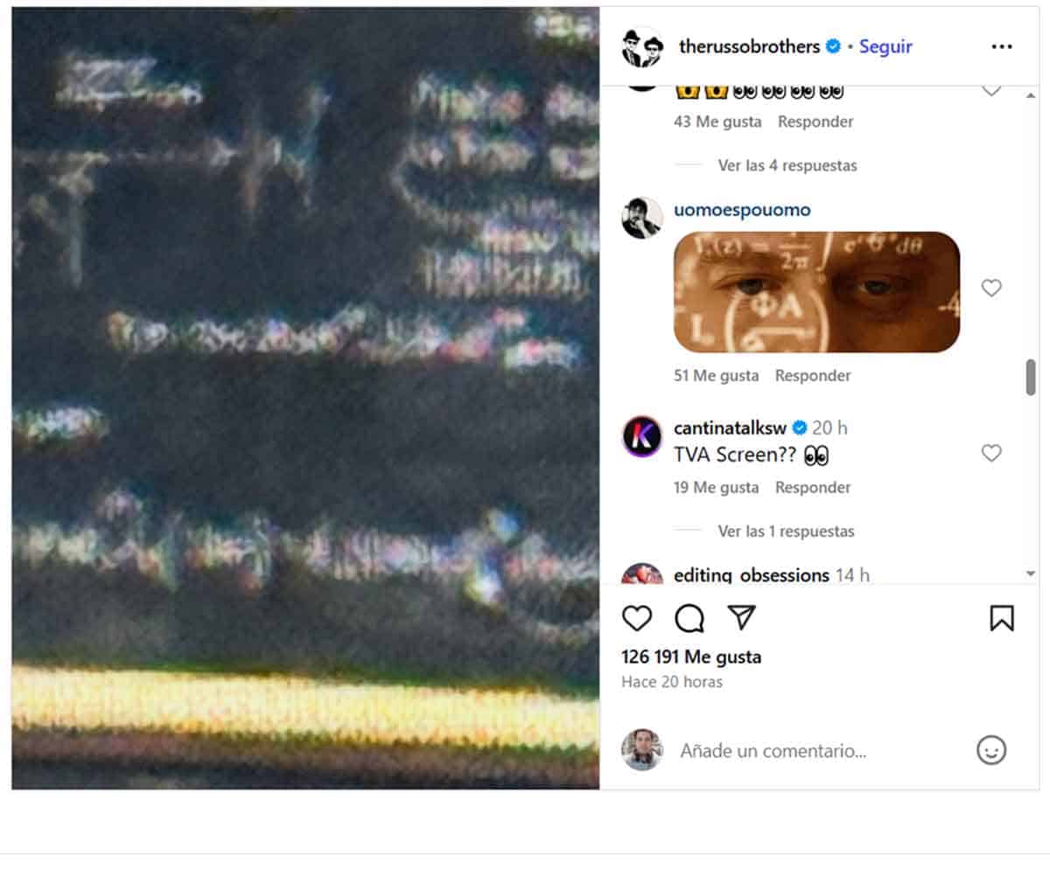1050x869 pixels.
Task: Expand Ver las 4 respuestas replies
Action: click(x=787, y=165)
